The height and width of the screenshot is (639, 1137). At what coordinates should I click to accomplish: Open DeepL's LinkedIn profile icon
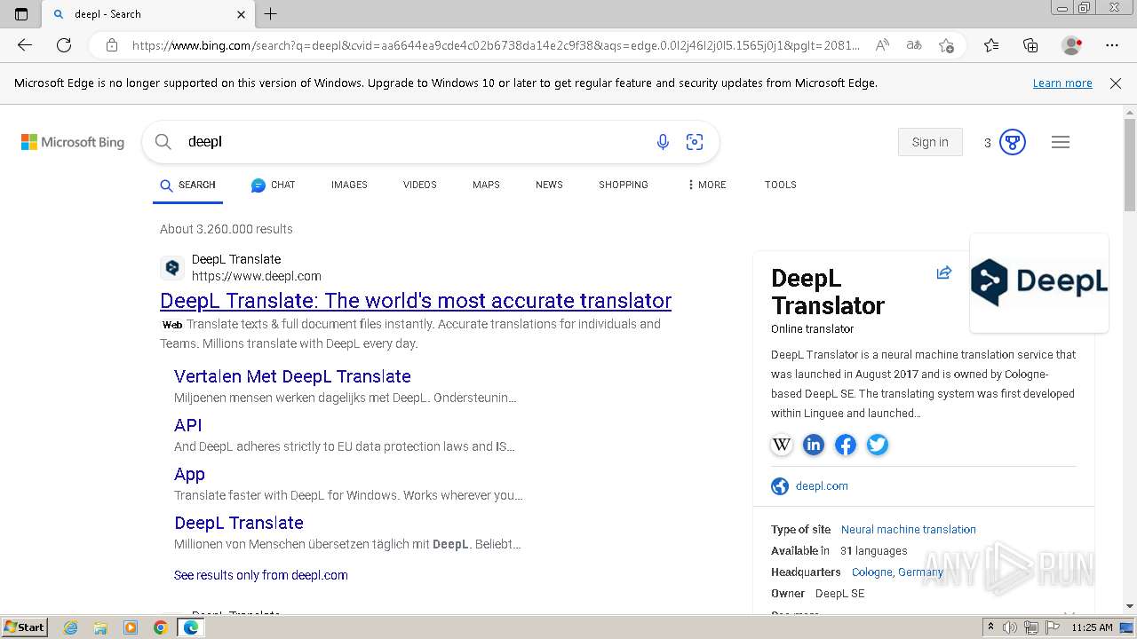[814, 445]
